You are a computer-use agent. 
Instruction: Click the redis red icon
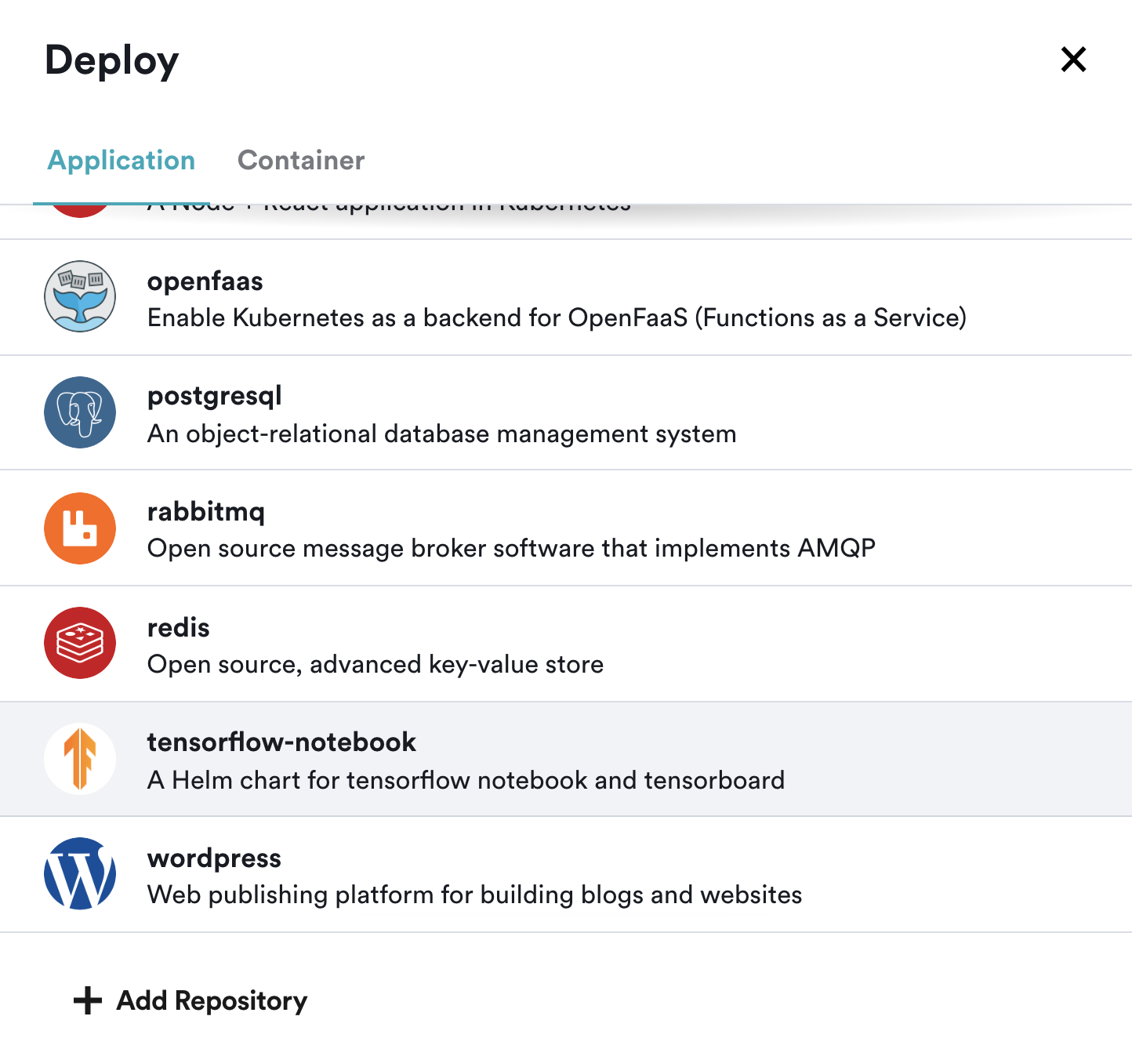click(x=80, y=643)
